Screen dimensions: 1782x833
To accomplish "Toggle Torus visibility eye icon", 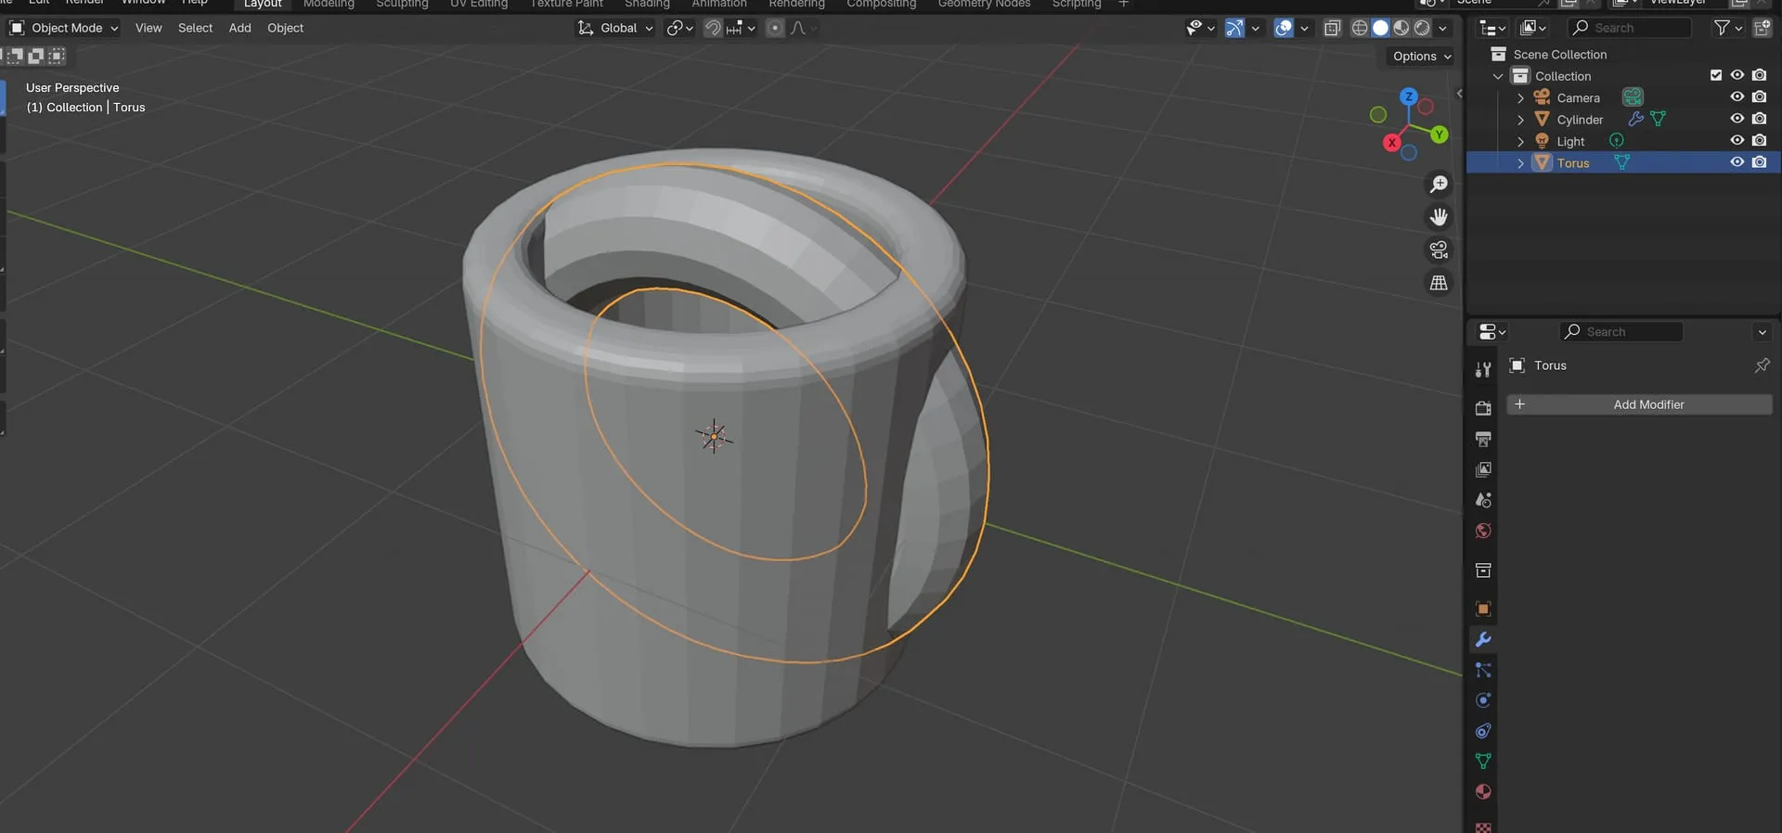I will coord(1737,162).
